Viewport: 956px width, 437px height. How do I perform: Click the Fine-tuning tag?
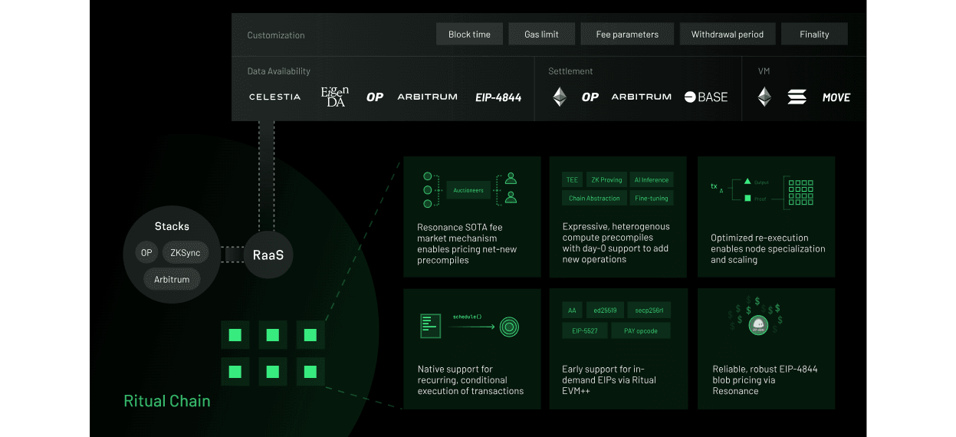(x=652, y=198)
